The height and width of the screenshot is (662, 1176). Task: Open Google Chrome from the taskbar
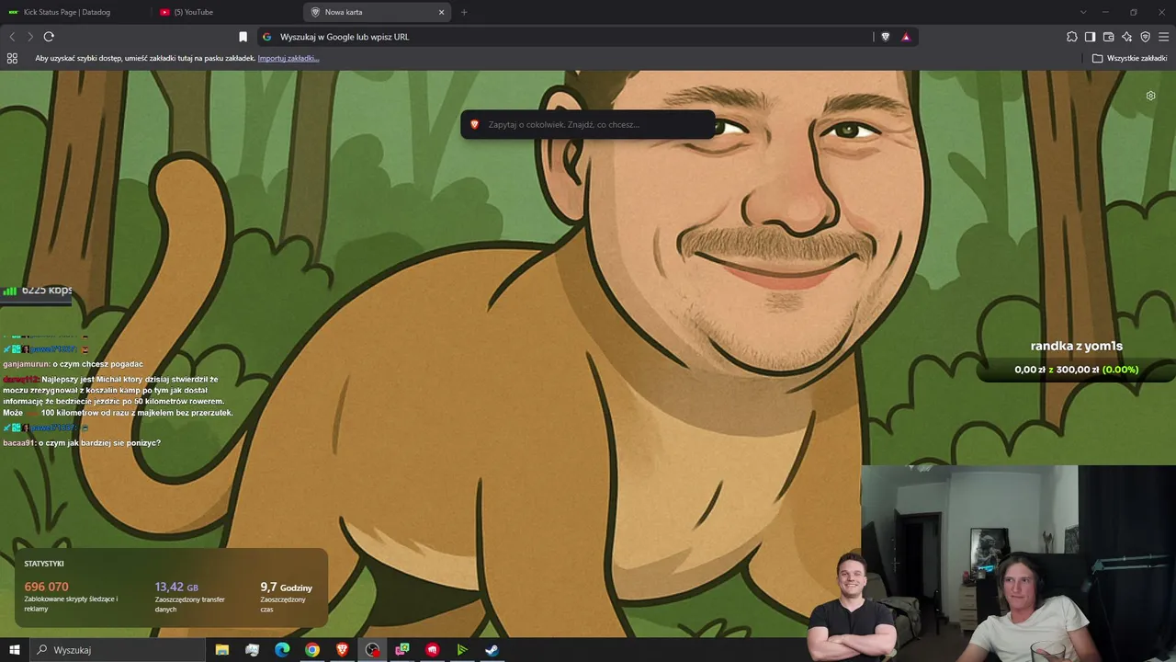[x=312, y=650]
